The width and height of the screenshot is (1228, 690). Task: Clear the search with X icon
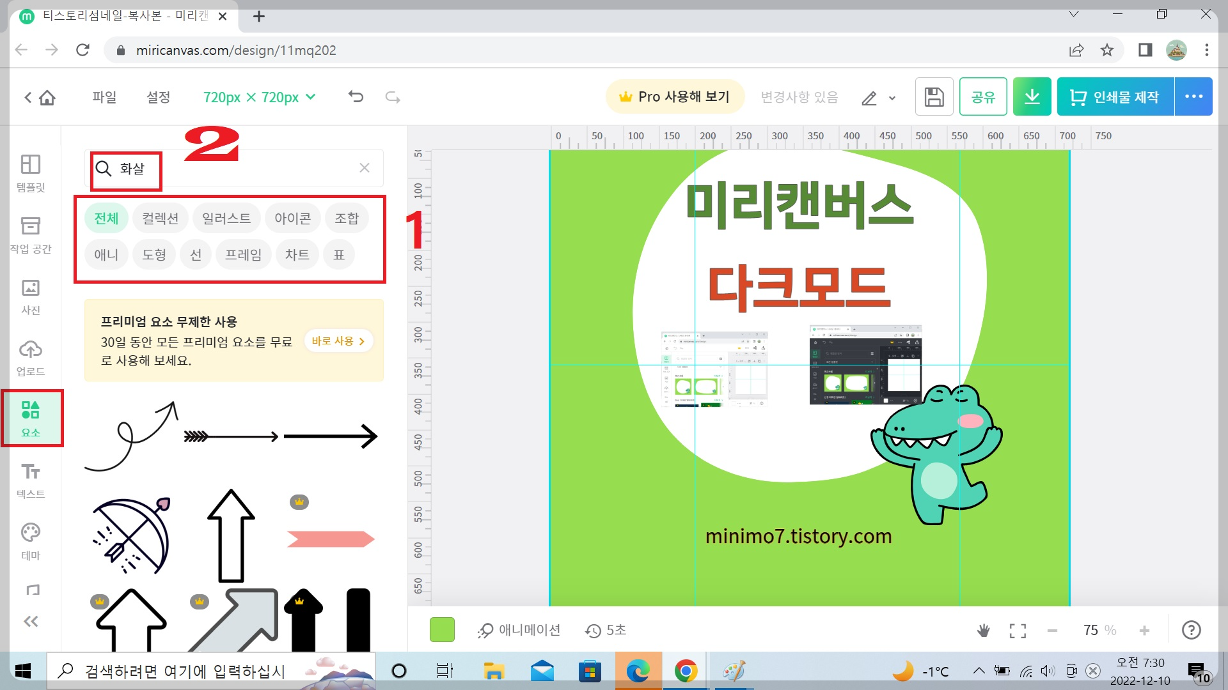[365, 167]
